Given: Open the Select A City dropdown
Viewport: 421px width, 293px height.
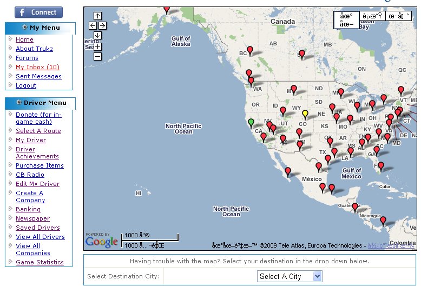Looking at the screenshot, I should click(290, 276).
